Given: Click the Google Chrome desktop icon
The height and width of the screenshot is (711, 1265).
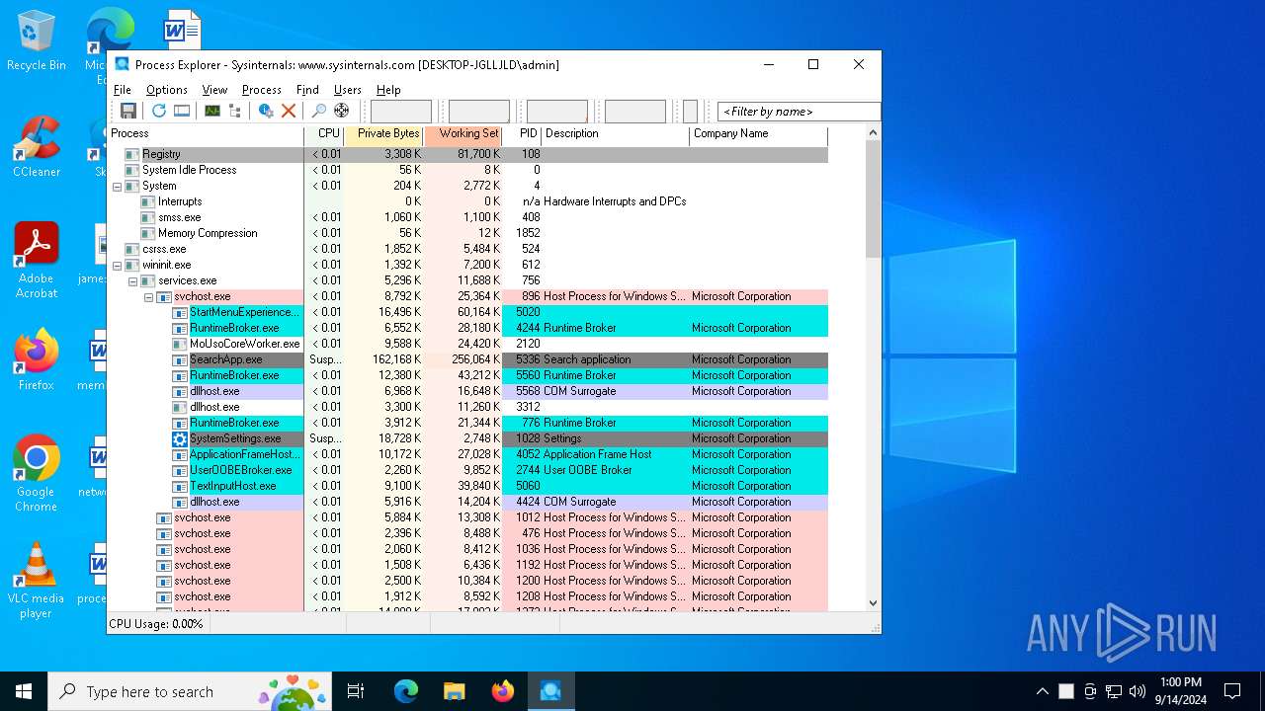Looking at the screenshot, I should coord(37,474).
